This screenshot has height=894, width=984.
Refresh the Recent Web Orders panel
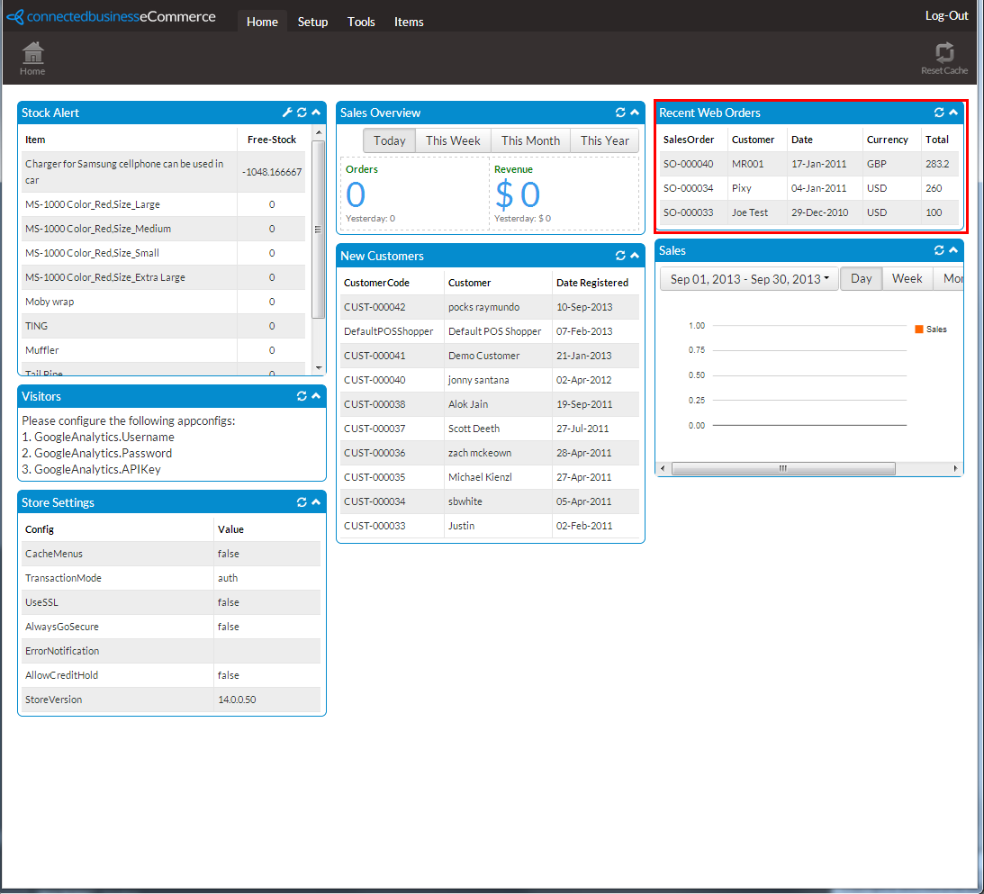pos(939,113)
